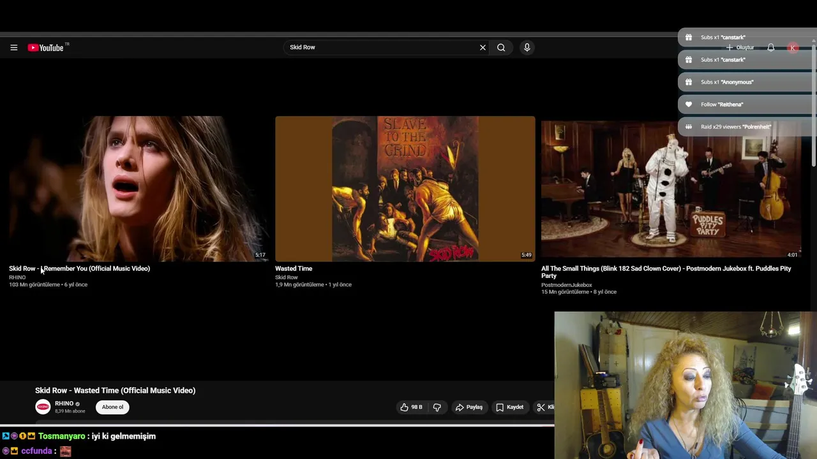Play the I Remember You thumbnail
817x459 pixels.
[x=139, y=189]
